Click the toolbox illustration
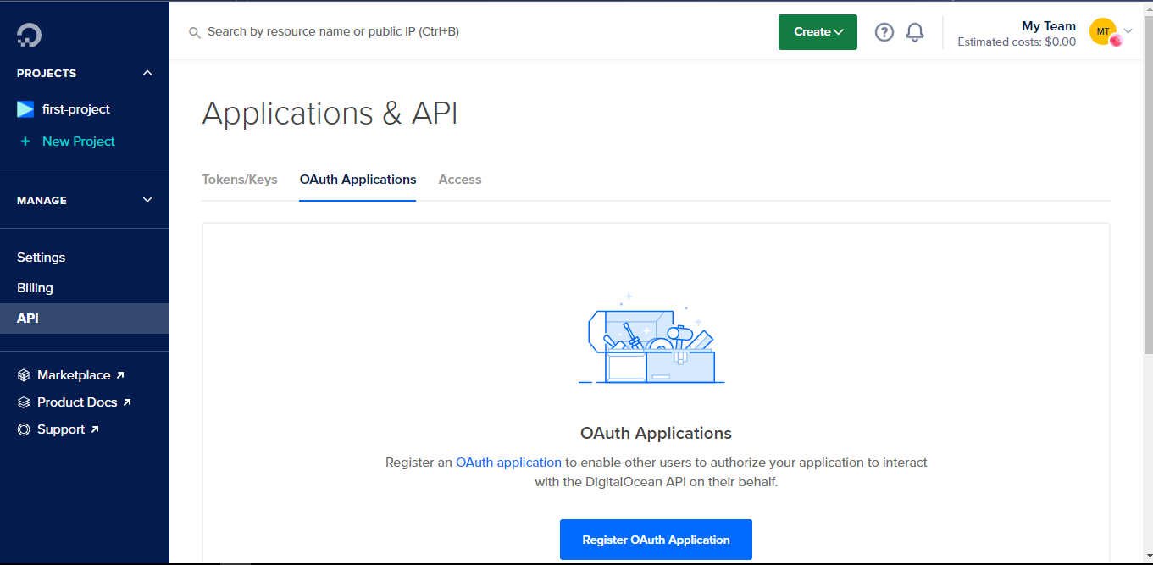Viewport: 1153px width, 565px height. coord(651,338)
